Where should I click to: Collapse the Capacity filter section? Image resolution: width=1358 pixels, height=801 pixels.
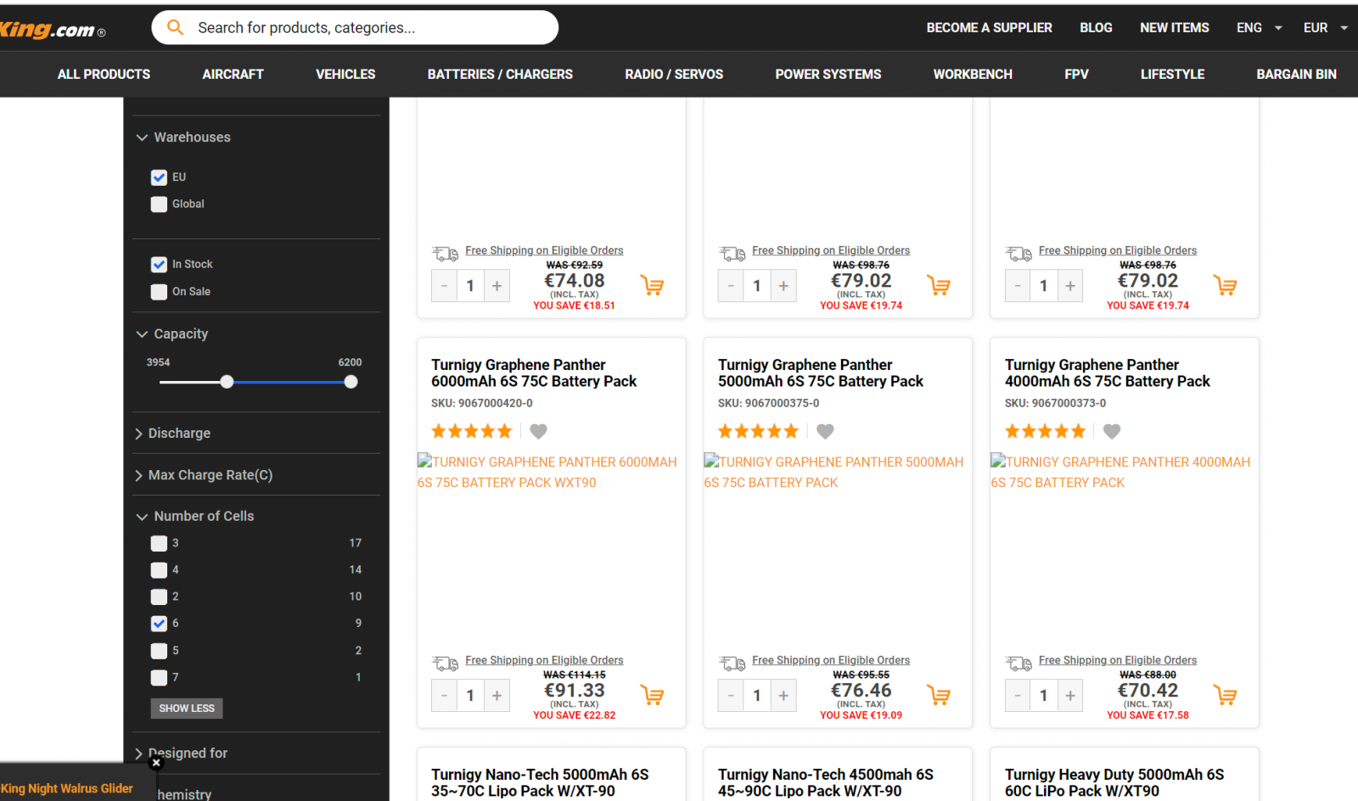[172, 334]
